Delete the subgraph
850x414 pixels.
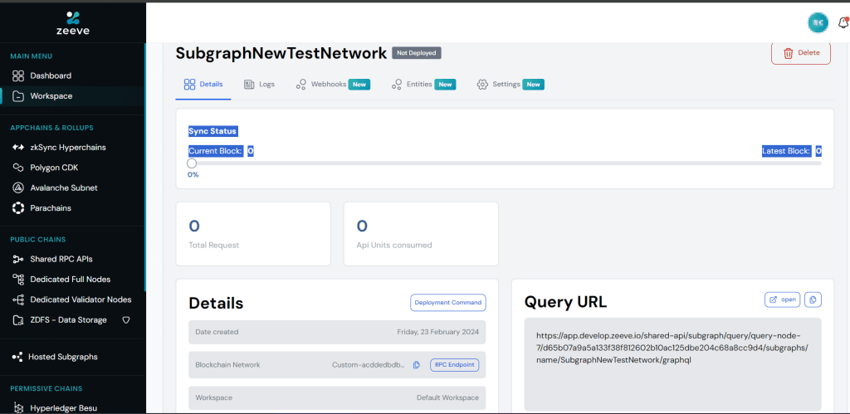[801, 53]
